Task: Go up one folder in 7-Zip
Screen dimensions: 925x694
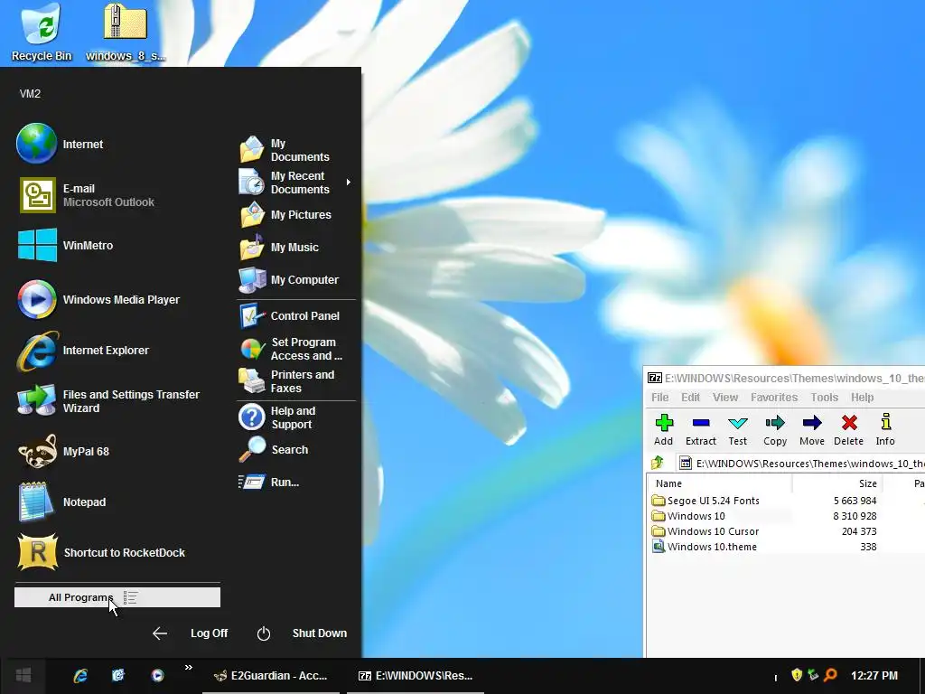Action: pyautogui.click(x=658, y=463)
